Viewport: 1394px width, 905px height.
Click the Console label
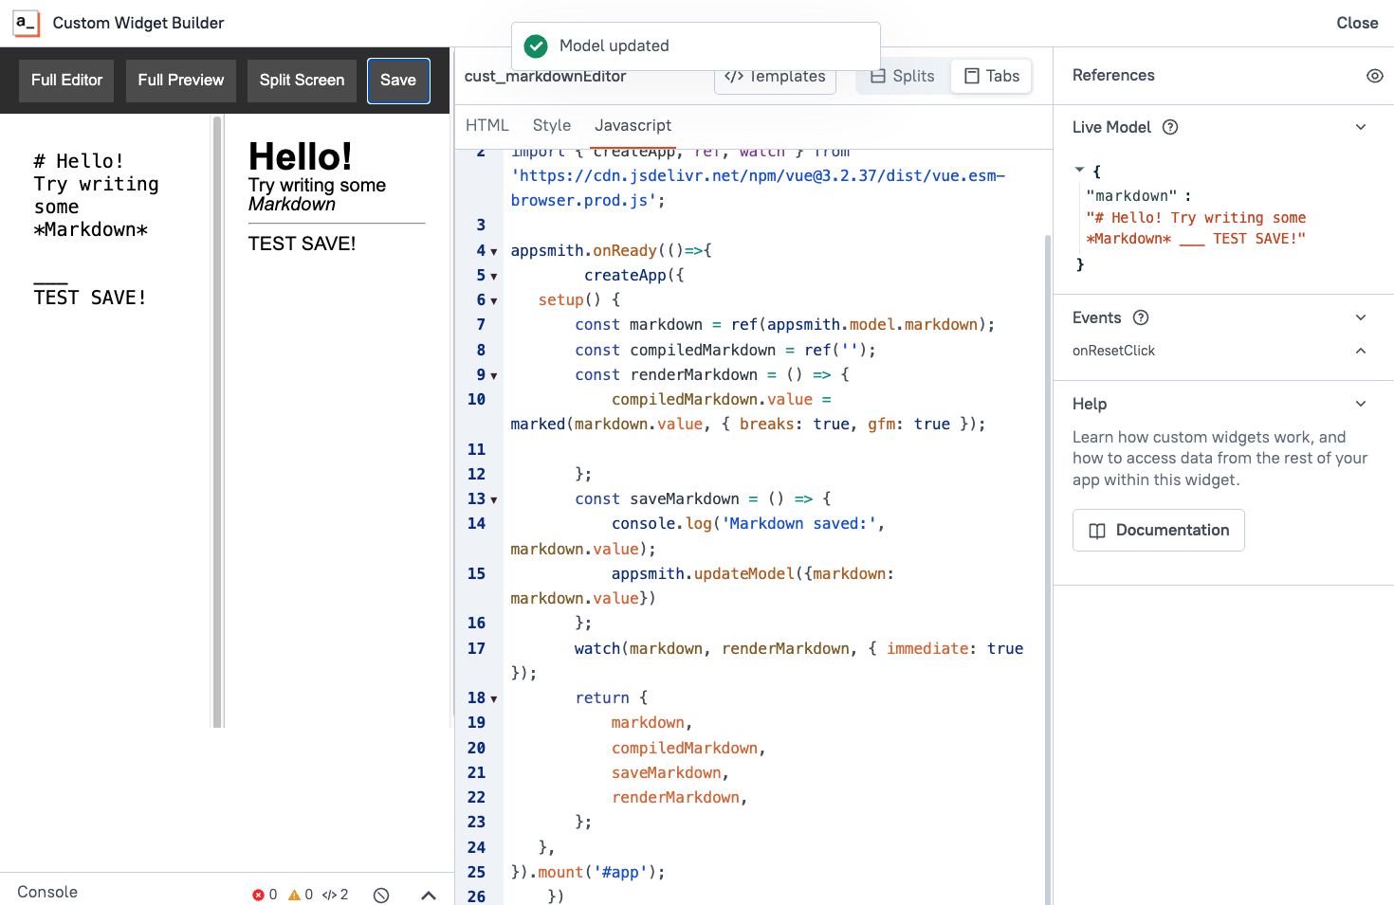tap(47, 893)
